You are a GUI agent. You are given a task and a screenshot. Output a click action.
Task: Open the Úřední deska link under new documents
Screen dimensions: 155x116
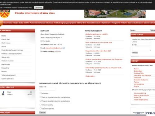[x=90, y=76]
